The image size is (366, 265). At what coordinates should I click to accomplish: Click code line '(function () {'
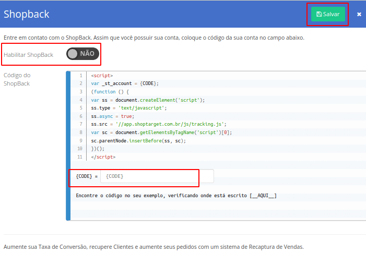[x=110, y=92]
